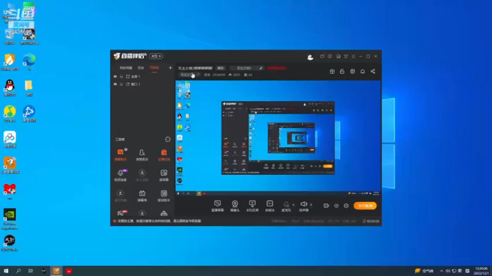Toggle the lock of 全屏 1 source

tap(121, 76)
